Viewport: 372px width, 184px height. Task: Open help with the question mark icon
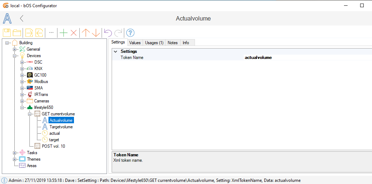tap(130, 33)
